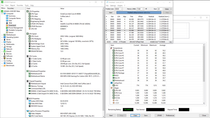Image resolution: width=210 pixels, height=118 pixels.
Task: Select row 6 in LinX results table
Action: point(138,30)
